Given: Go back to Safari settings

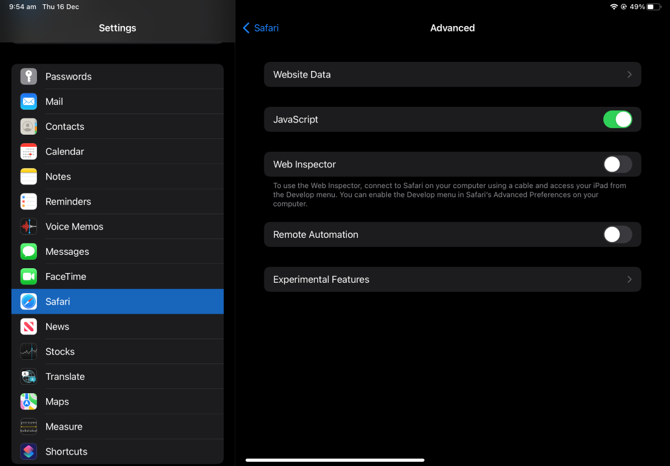Looking at the screenshot, I should point(261,28).
